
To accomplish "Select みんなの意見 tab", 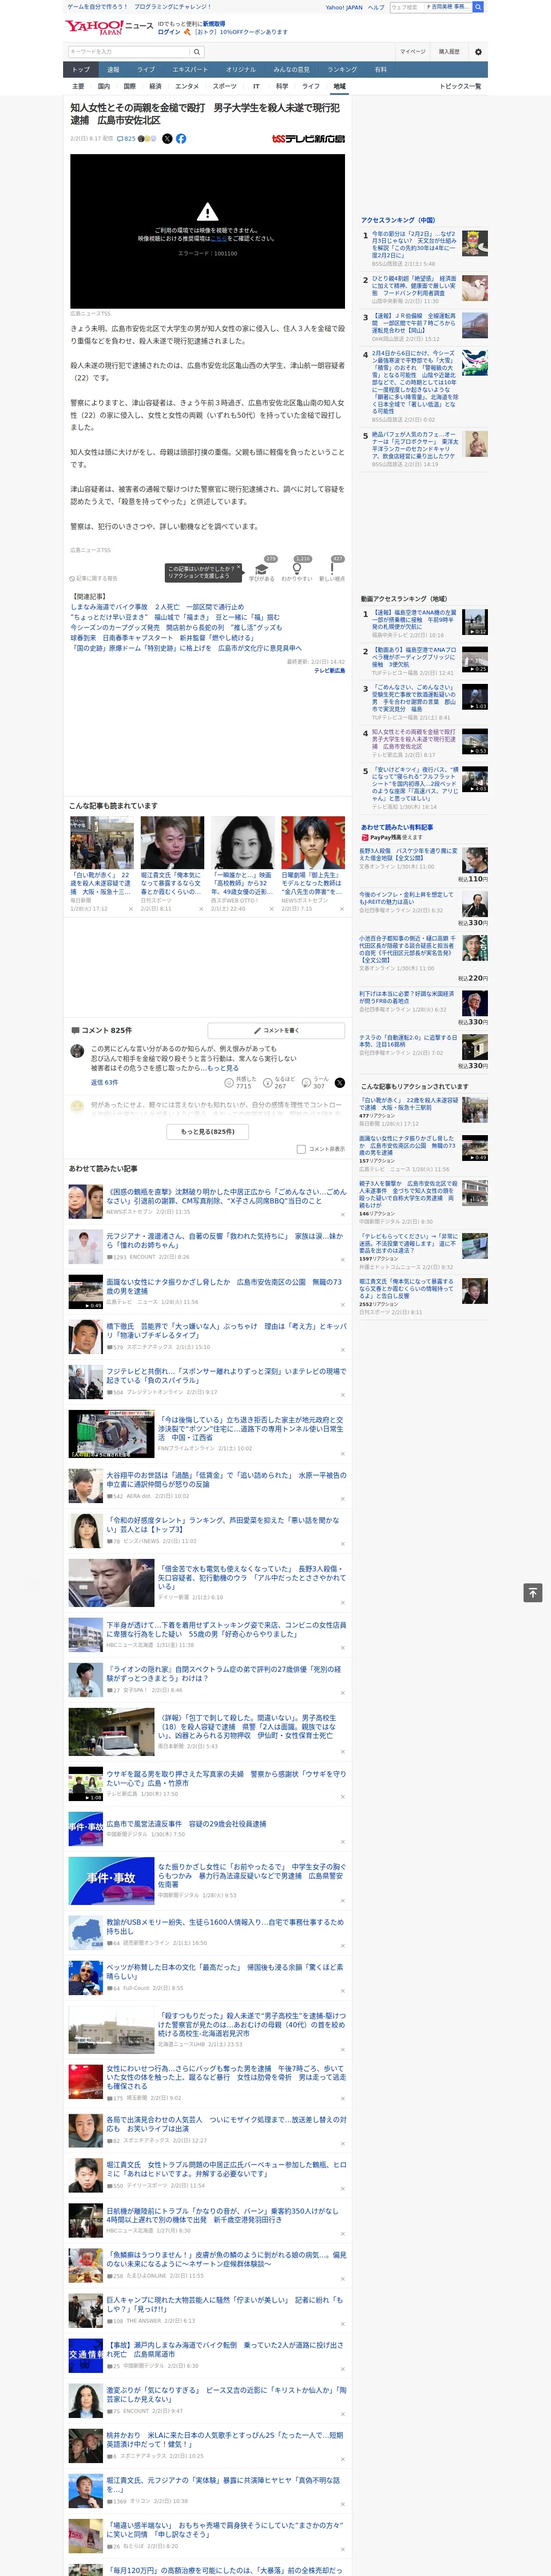I will click(292, 69).
